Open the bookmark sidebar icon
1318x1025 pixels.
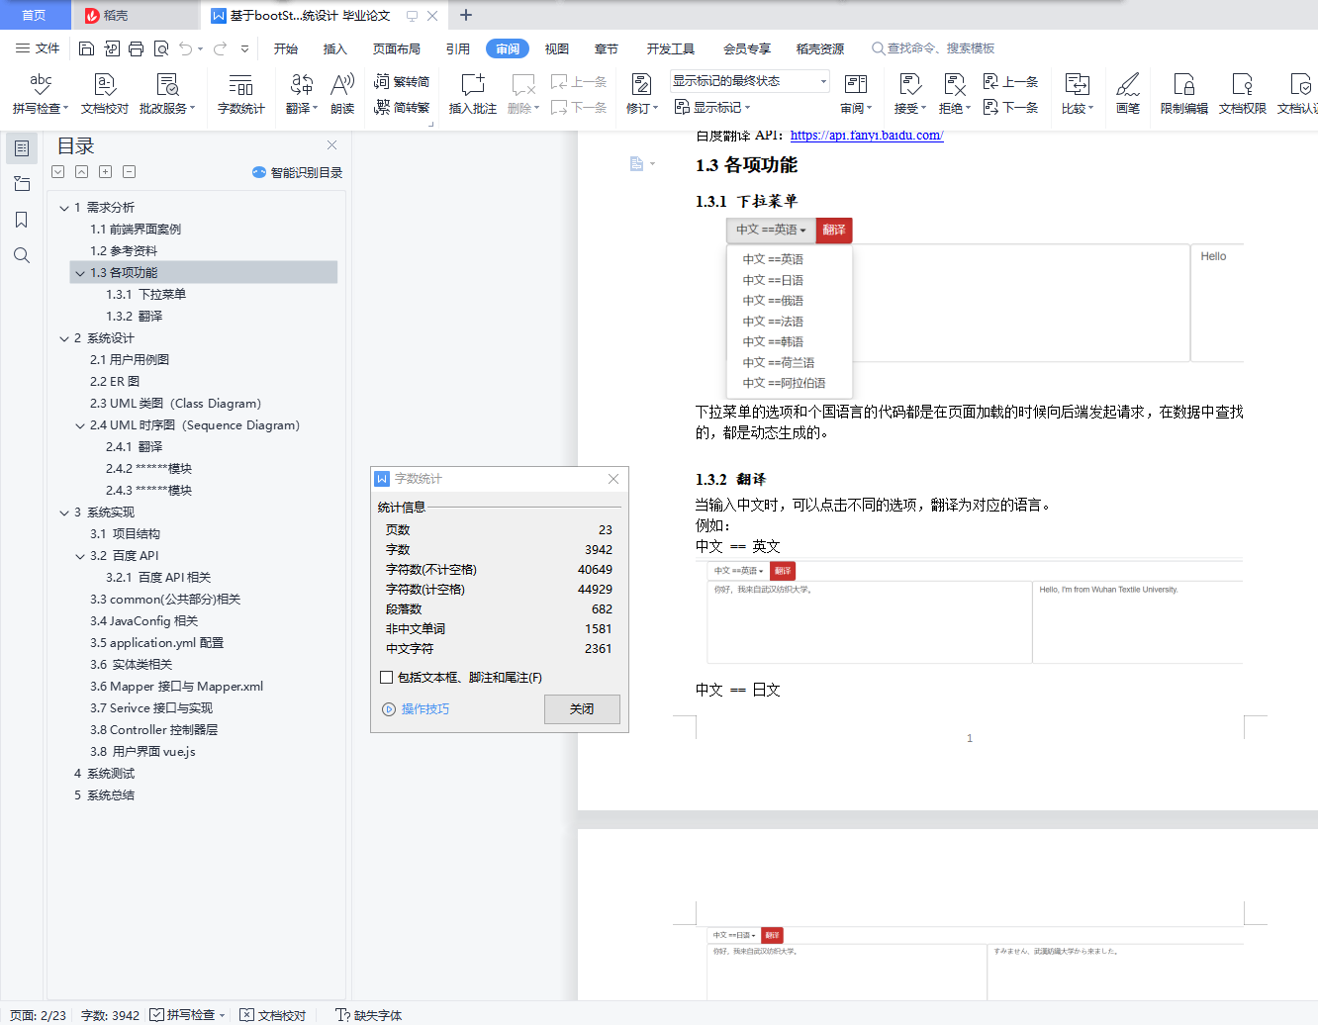click(22, 220)
